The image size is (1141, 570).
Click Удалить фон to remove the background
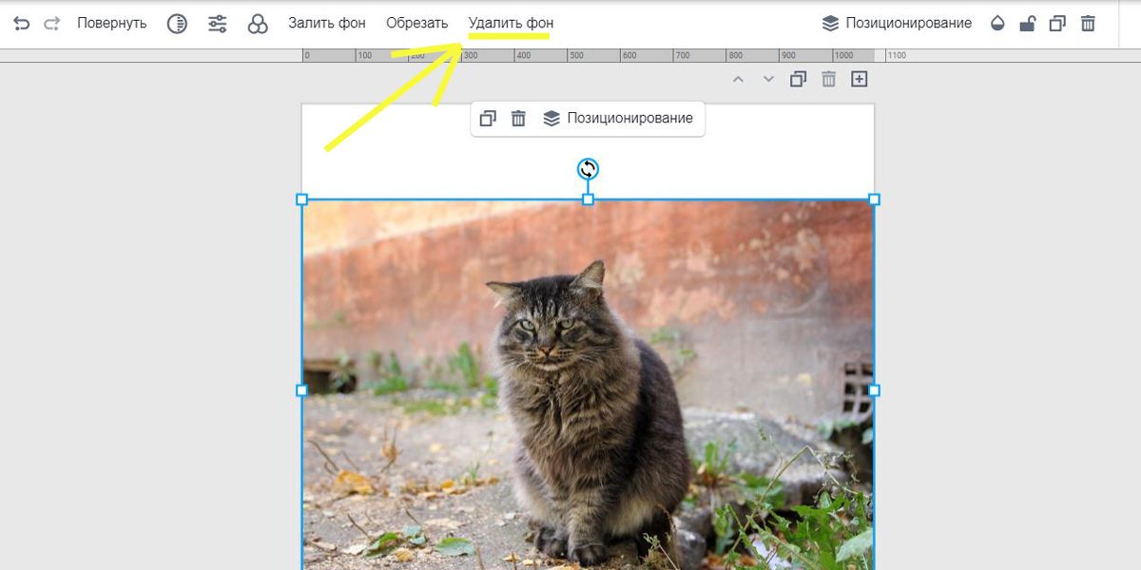(511, 23)
